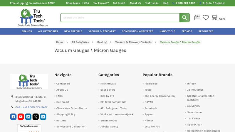Screen dimensions: 235x132
Task: Open the shopping cart icon
Action: point(214,18)
